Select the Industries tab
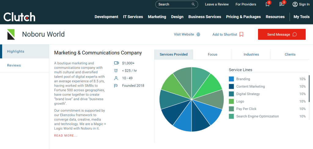 251,54
